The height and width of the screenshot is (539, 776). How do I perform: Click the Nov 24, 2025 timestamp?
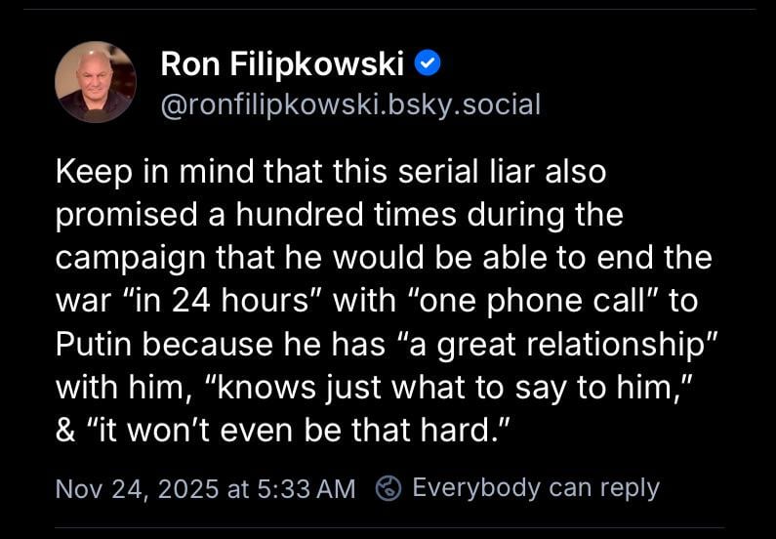[137, 488]
